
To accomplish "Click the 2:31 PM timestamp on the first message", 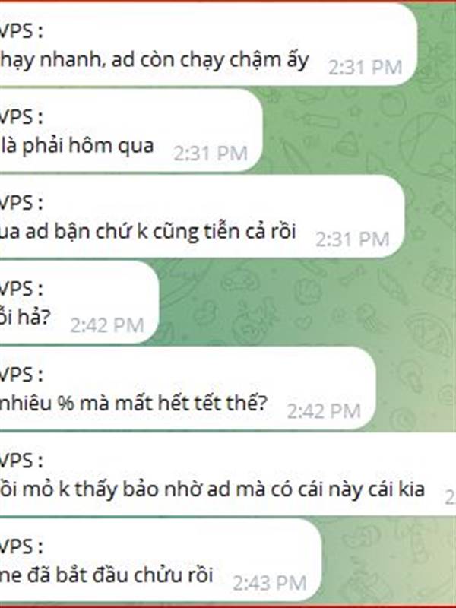I will pos(365,68).
